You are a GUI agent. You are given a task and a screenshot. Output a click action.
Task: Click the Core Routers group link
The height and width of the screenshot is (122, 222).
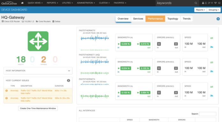44,21
